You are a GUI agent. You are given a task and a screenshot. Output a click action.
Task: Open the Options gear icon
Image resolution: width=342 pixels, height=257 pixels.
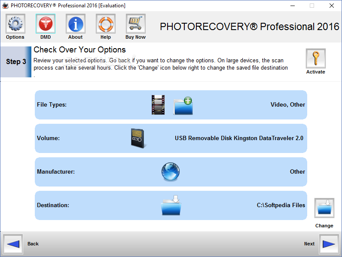pyautogui.click(x=15, y=24)
